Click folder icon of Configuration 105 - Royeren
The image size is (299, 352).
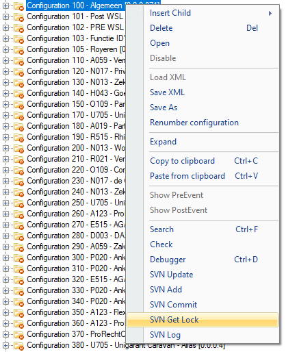pyautogui.click(x=18, y=50)
